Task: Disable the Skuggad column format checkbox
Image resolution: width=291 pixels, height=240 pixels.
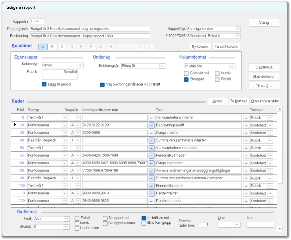Action: (186, 79)
